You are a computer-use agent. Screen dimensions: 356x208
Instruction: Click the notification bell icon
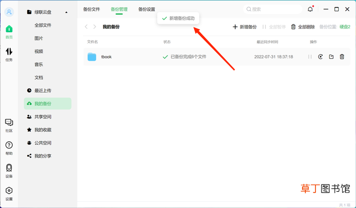tap(310, 9)
